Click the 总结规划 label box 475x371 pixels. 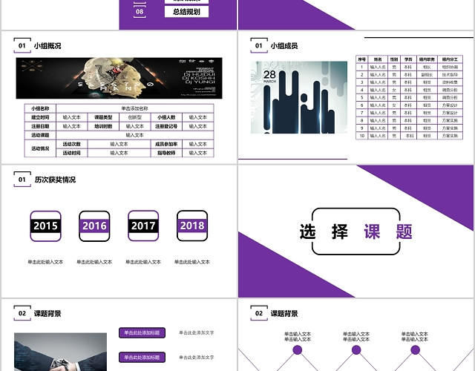click(186, 12)
